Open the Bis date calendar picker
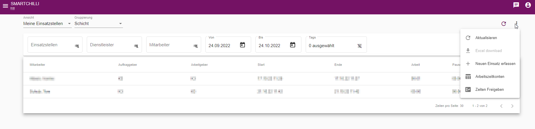Viewport: 535px width, 129px height. tap(292, 45)
